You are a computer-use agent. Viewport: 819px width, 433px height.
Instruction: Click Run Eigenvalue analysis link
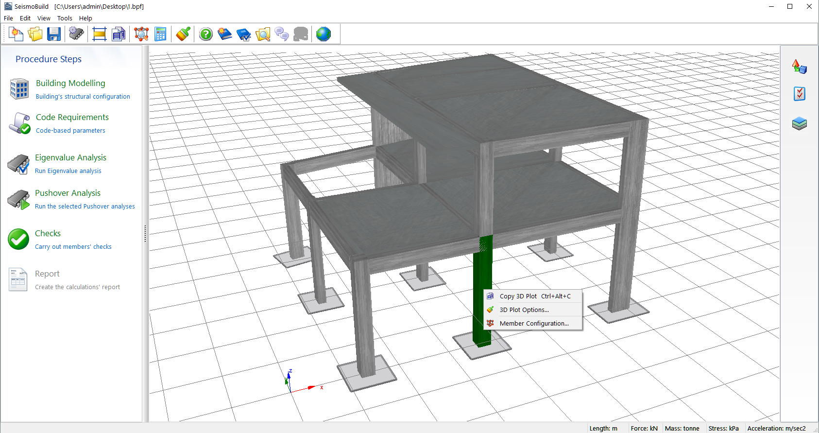(x=68, y=171)
